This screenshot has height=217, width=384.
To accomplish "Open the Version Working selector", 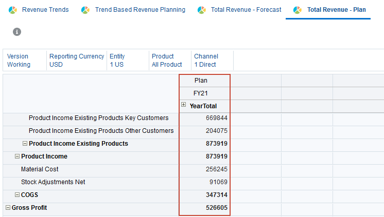I will pyautogui.click(x=19, y=61).
